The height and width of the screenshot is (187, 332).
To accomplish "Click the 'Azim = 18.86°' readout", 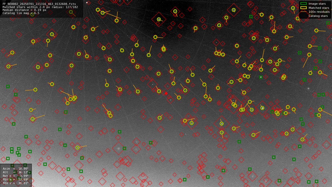I will click(x=16, y=169).
